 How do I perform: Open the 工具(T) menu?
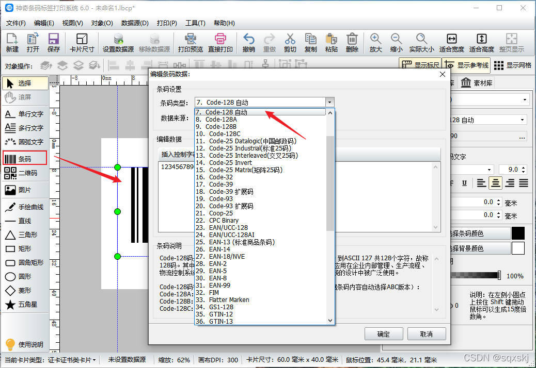195,23
